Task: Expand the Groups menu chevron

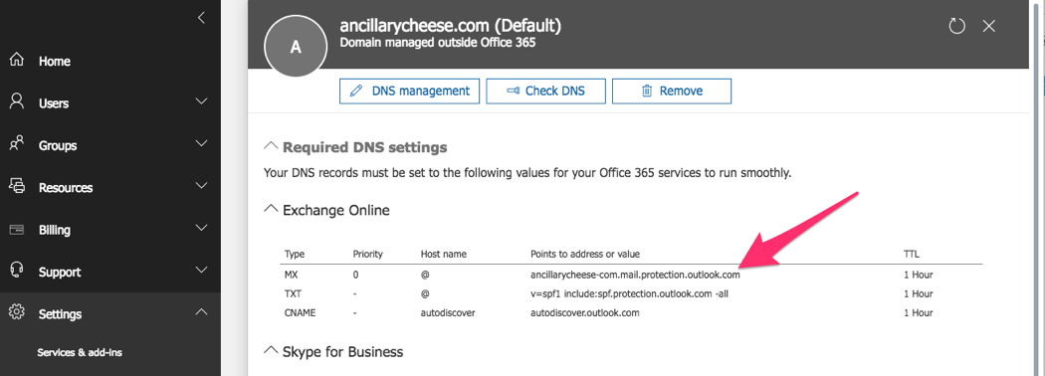Action: (201, 144)
